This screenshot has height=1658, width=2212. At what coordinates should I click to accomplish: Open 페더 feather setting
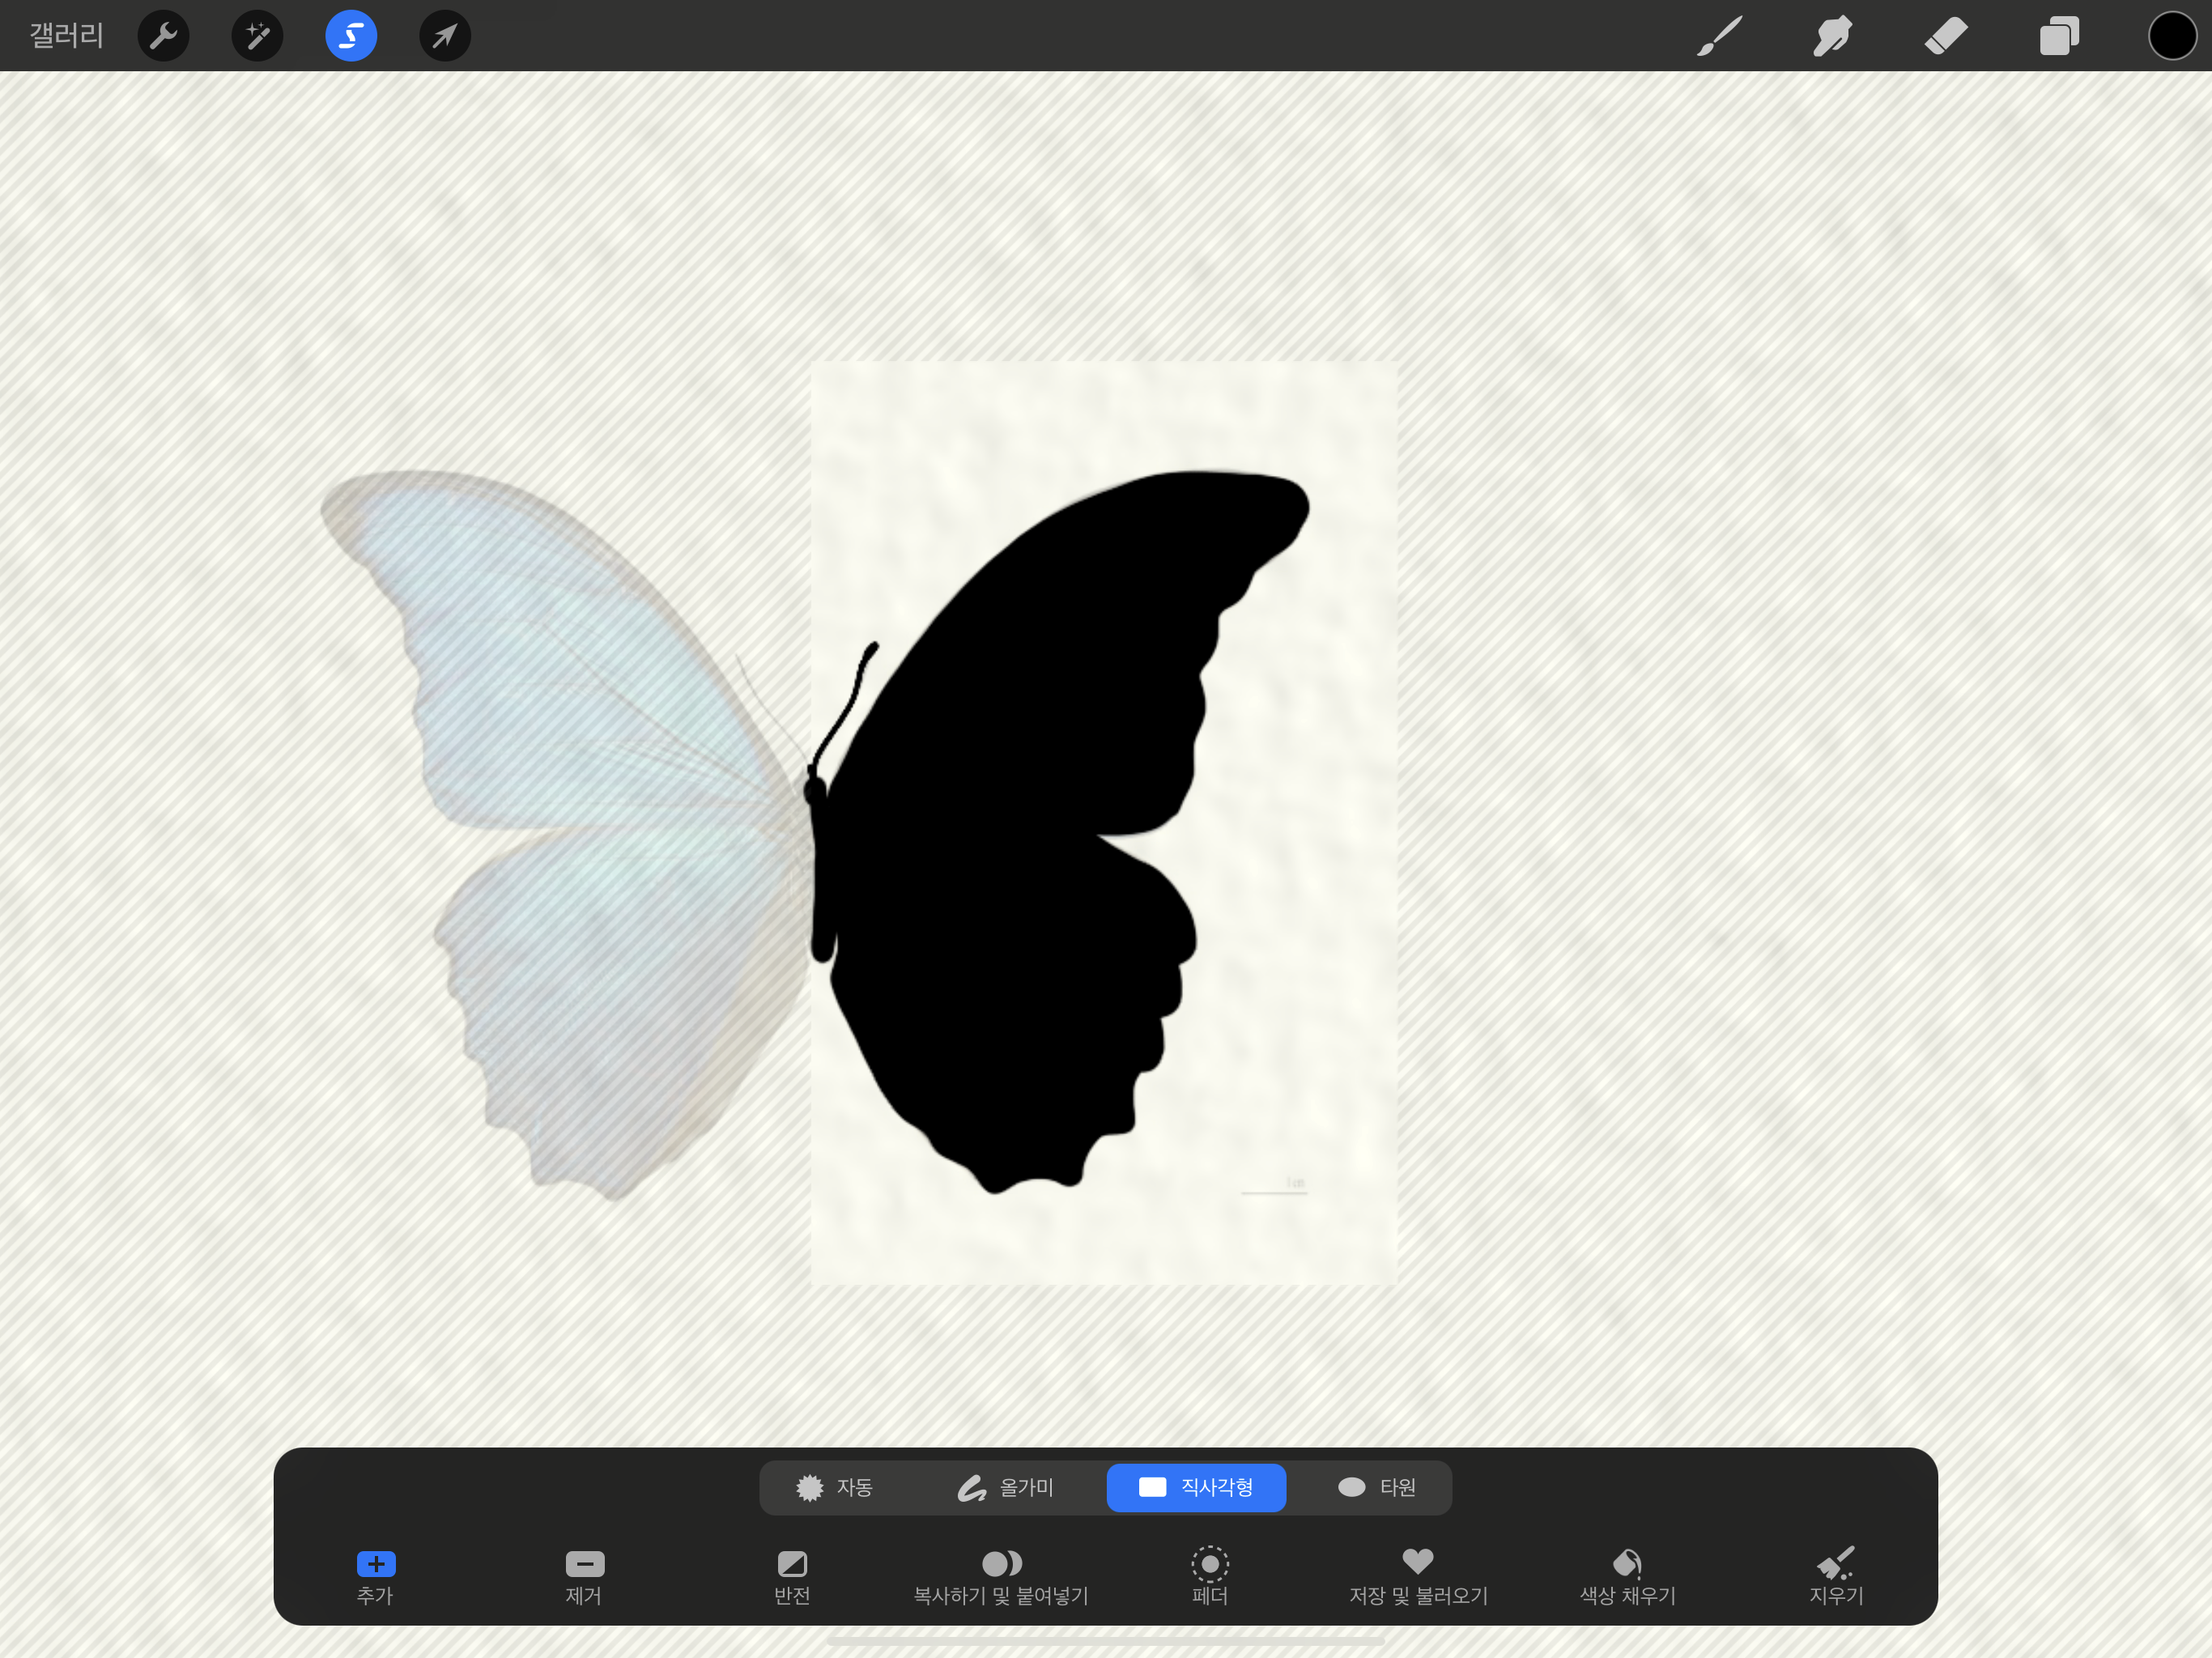point(1210,1575)
